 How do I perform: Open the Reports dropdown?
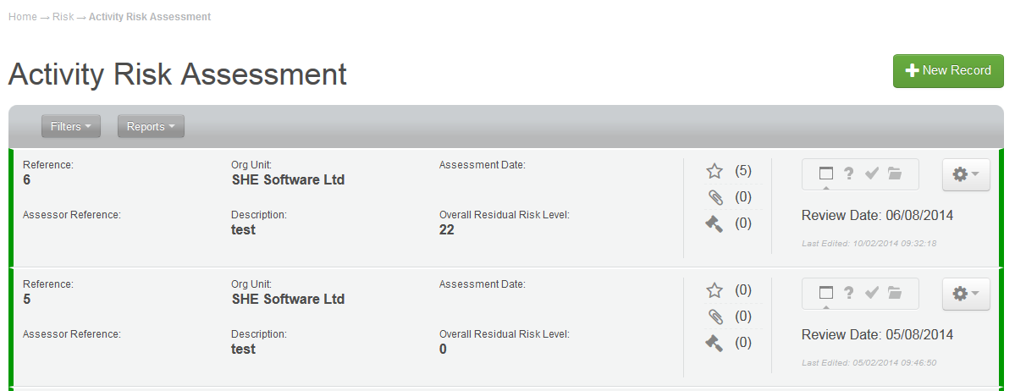(x=151, y=126)
